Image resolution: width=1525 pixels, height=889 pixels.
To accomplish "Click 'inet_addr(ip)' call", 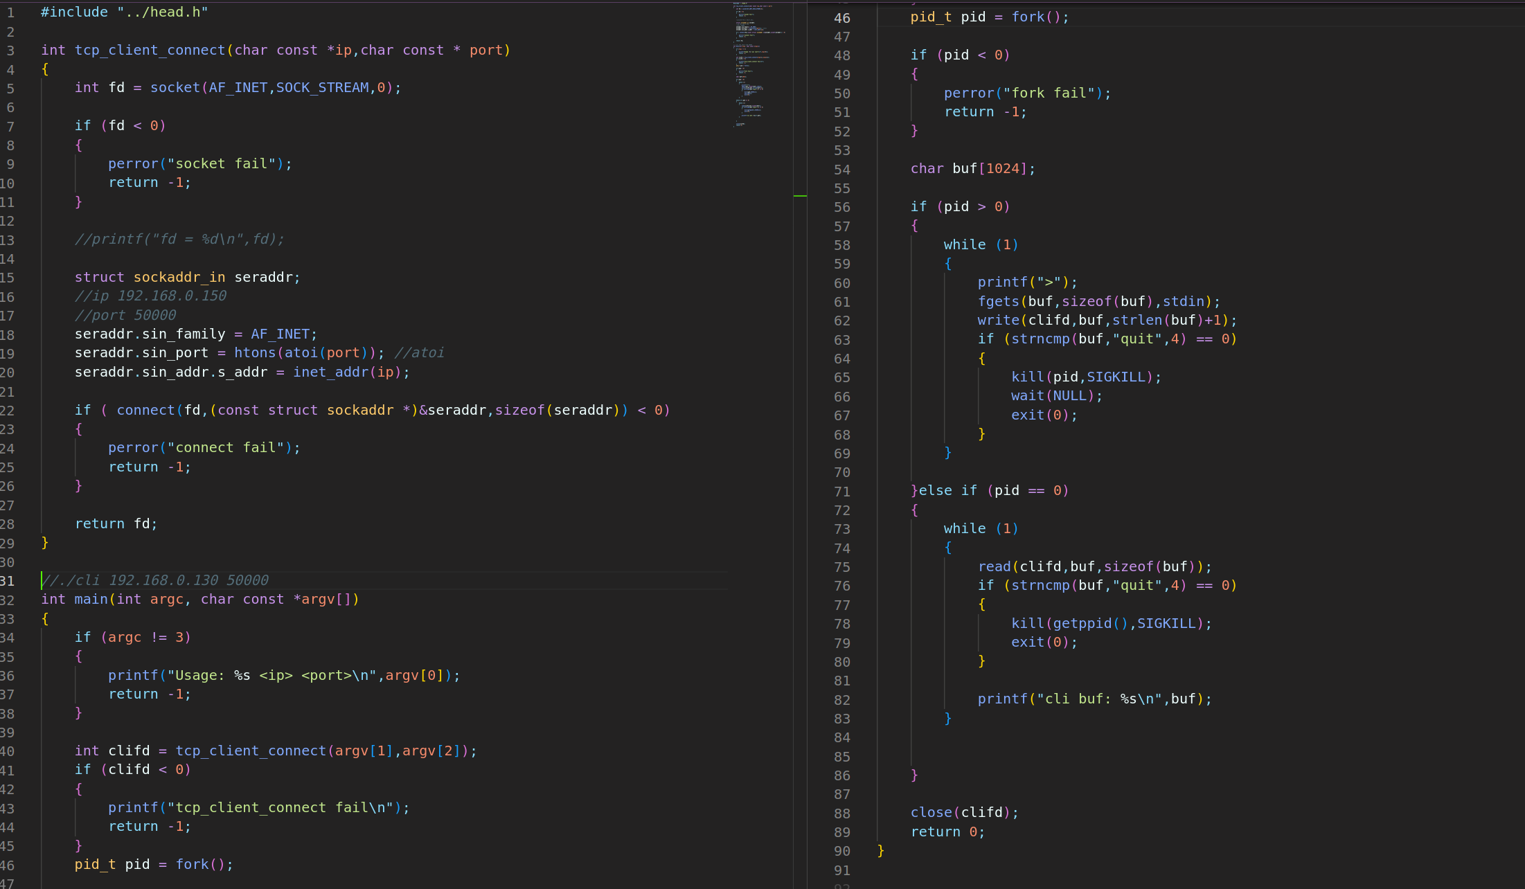I will pyautogui.click(x=347, y=372).
